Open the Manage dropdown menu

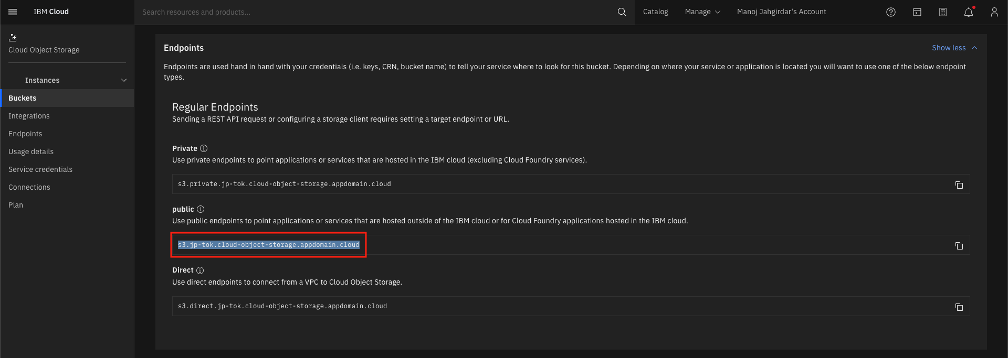tap(702, 12)
